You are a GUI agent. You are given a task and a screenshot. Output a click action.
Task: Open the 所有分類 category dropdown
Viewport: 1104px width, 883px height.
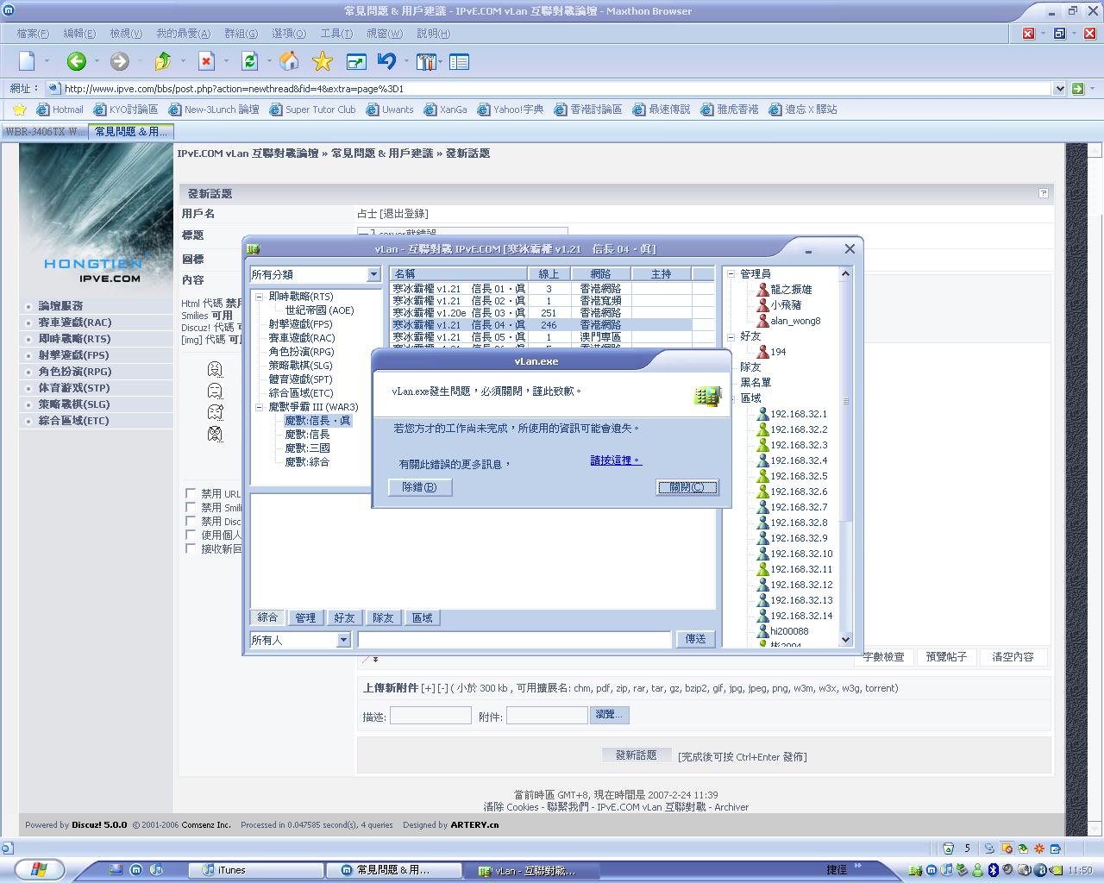[x=373, y=274]
